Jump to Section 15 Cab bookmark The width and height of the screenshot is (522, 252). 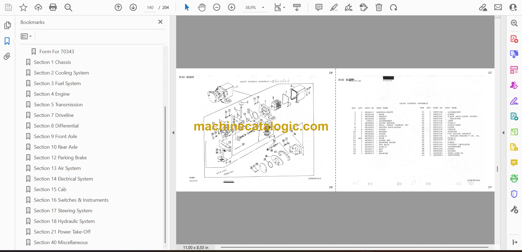click(50, 189)
